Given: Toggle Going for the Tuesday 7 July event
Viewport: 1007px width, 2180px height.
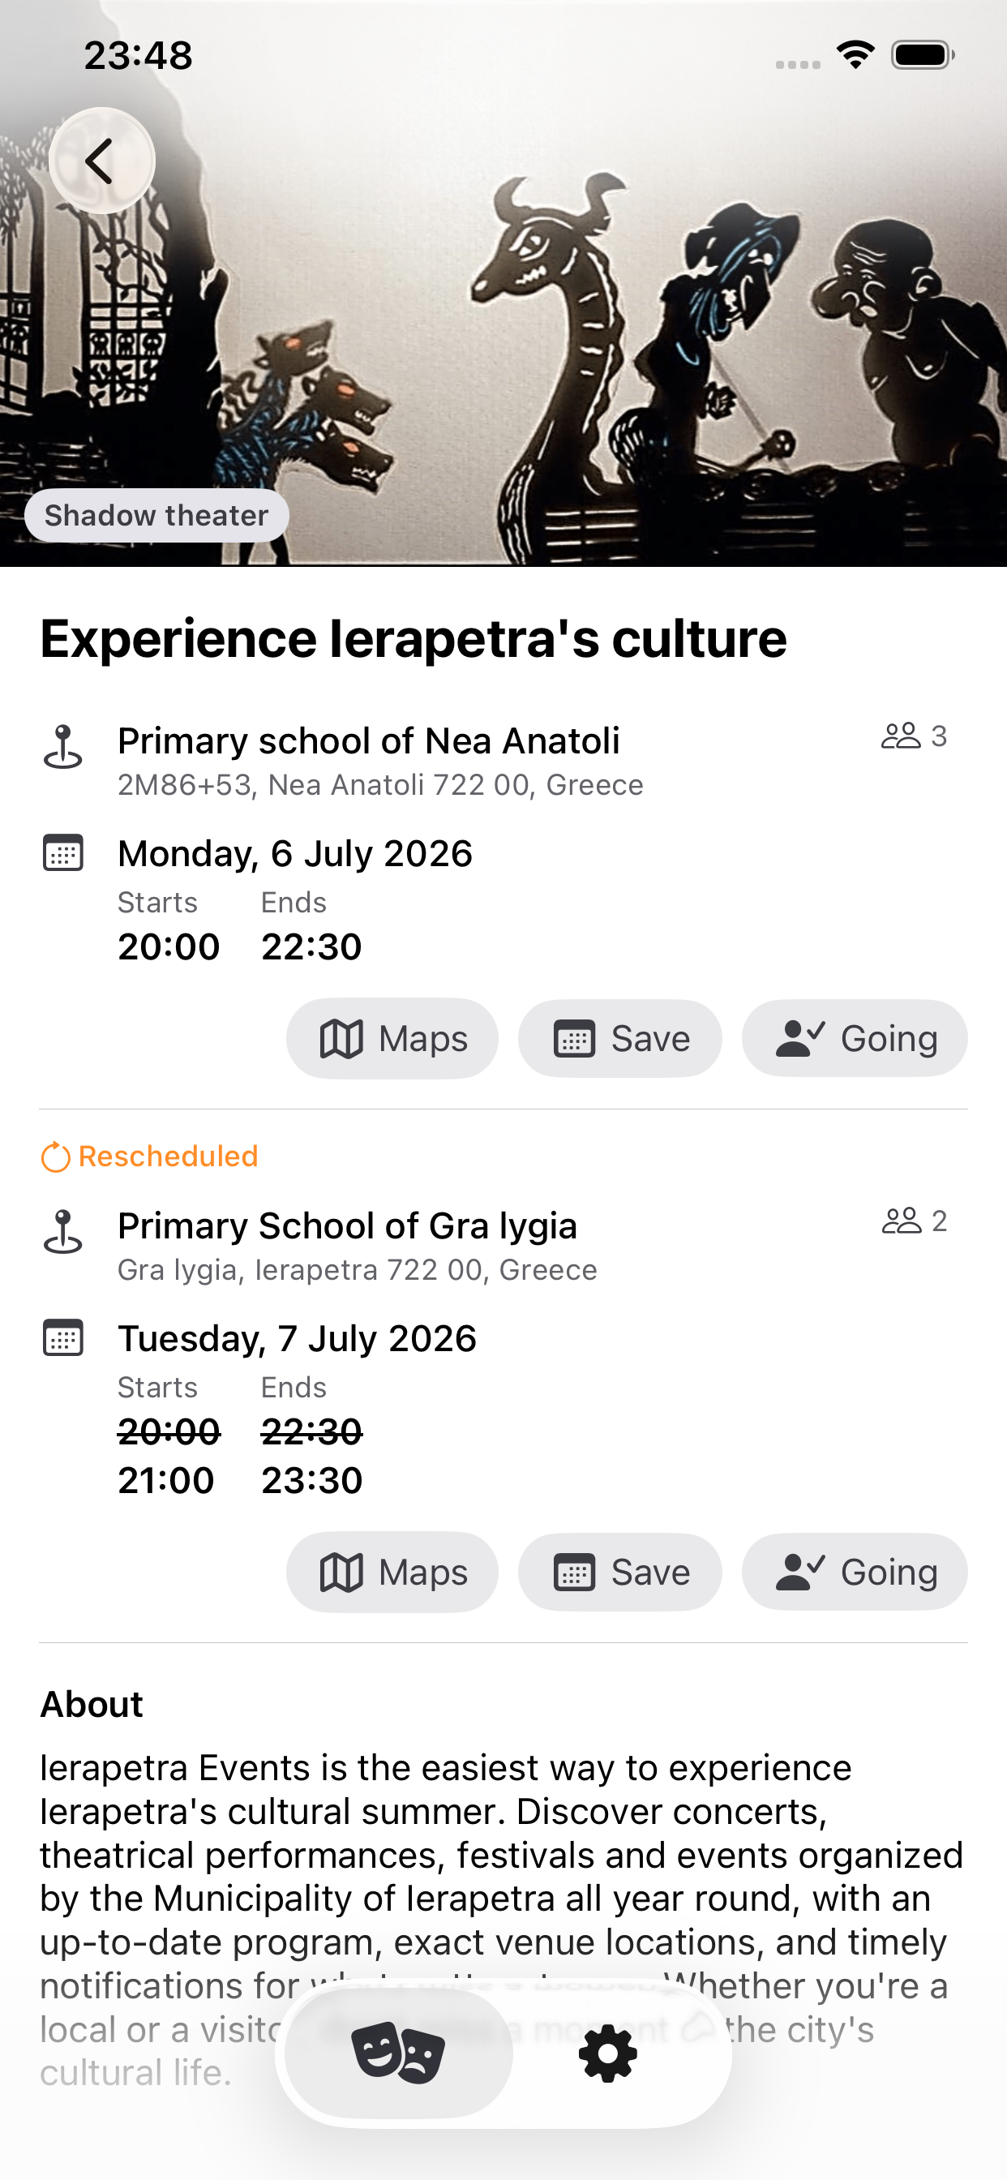Looking at the screenshot, I should point(855,1572).
